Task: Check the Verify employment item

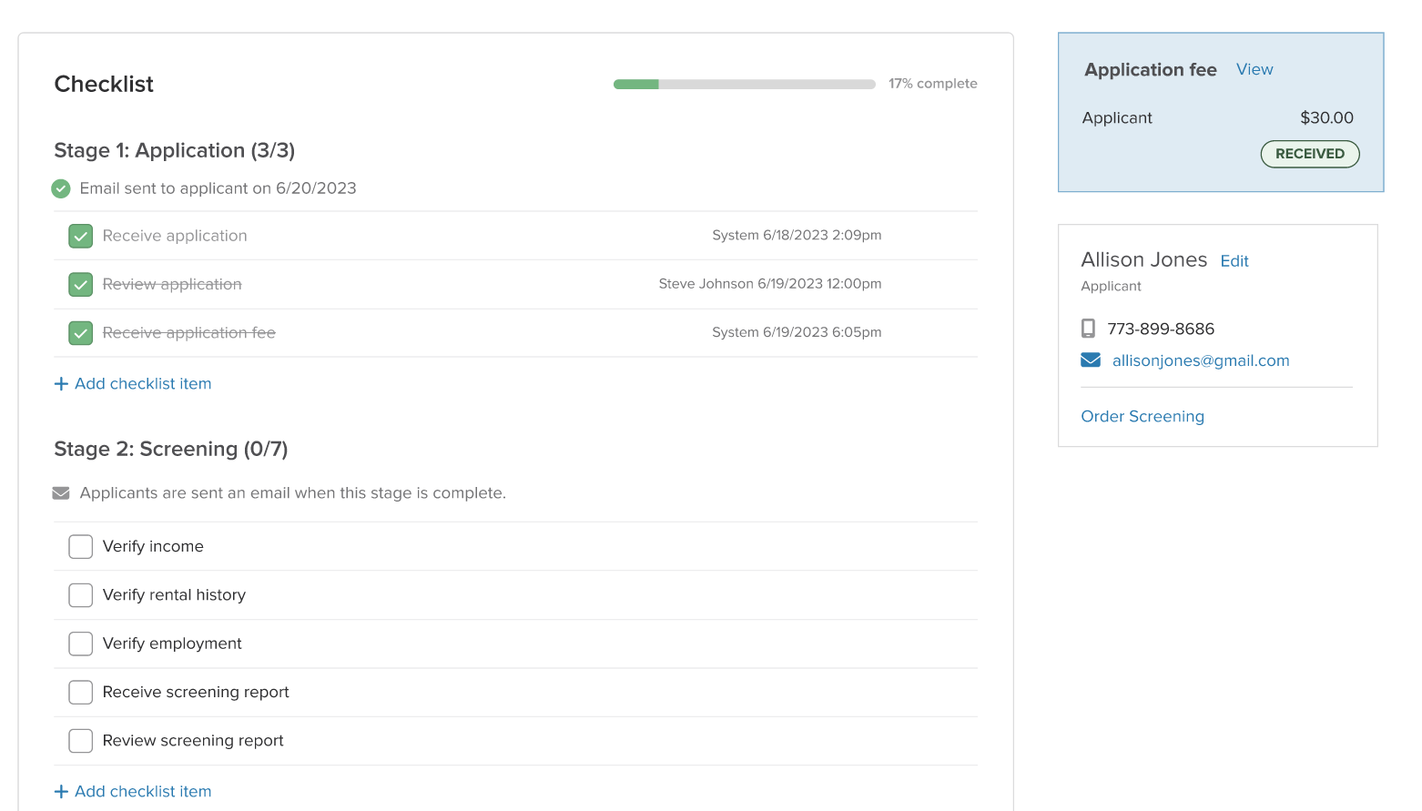Action: click(x=80, y=644)
